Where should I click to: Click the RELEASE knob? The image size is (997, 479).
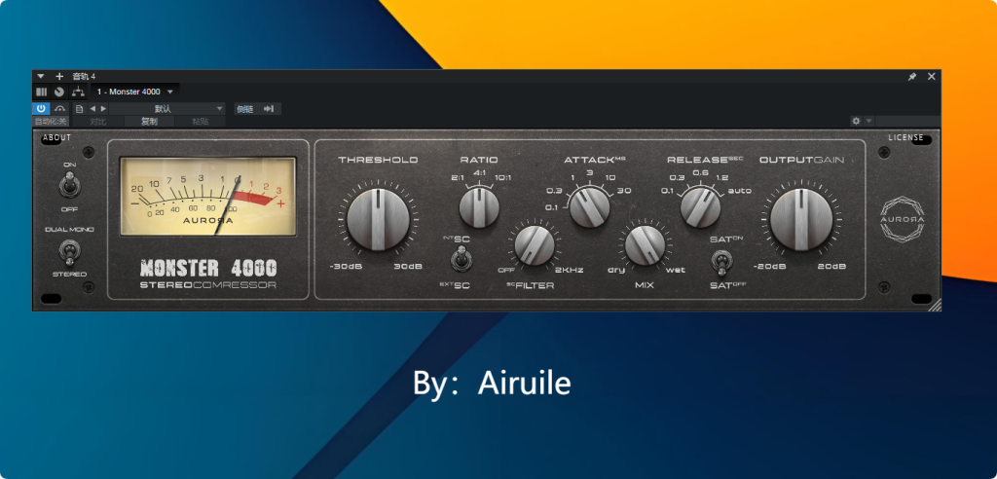700,206
